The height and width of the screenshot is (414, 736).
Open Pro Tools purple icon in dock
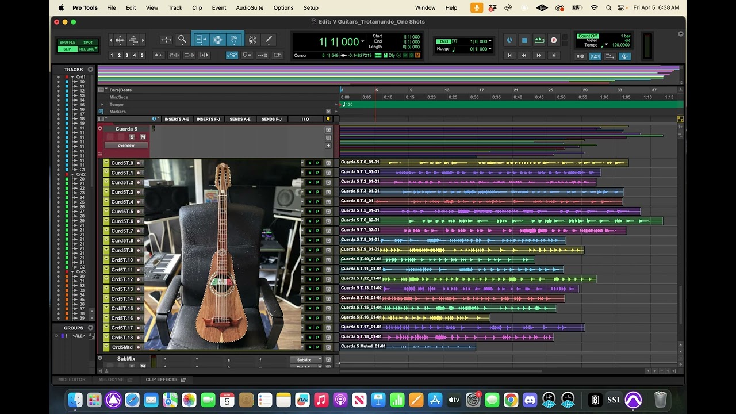point(633,400)
